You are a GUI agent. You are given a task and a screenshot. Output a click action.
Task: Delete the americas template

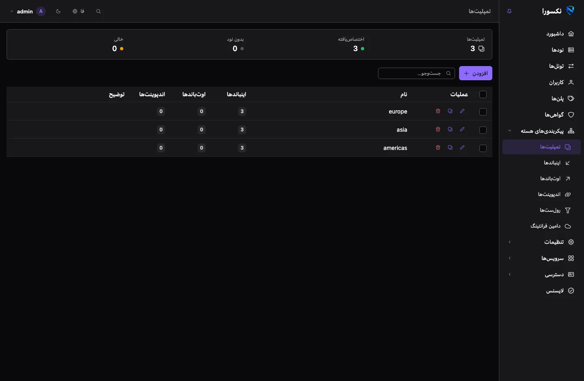click(438, 148)
